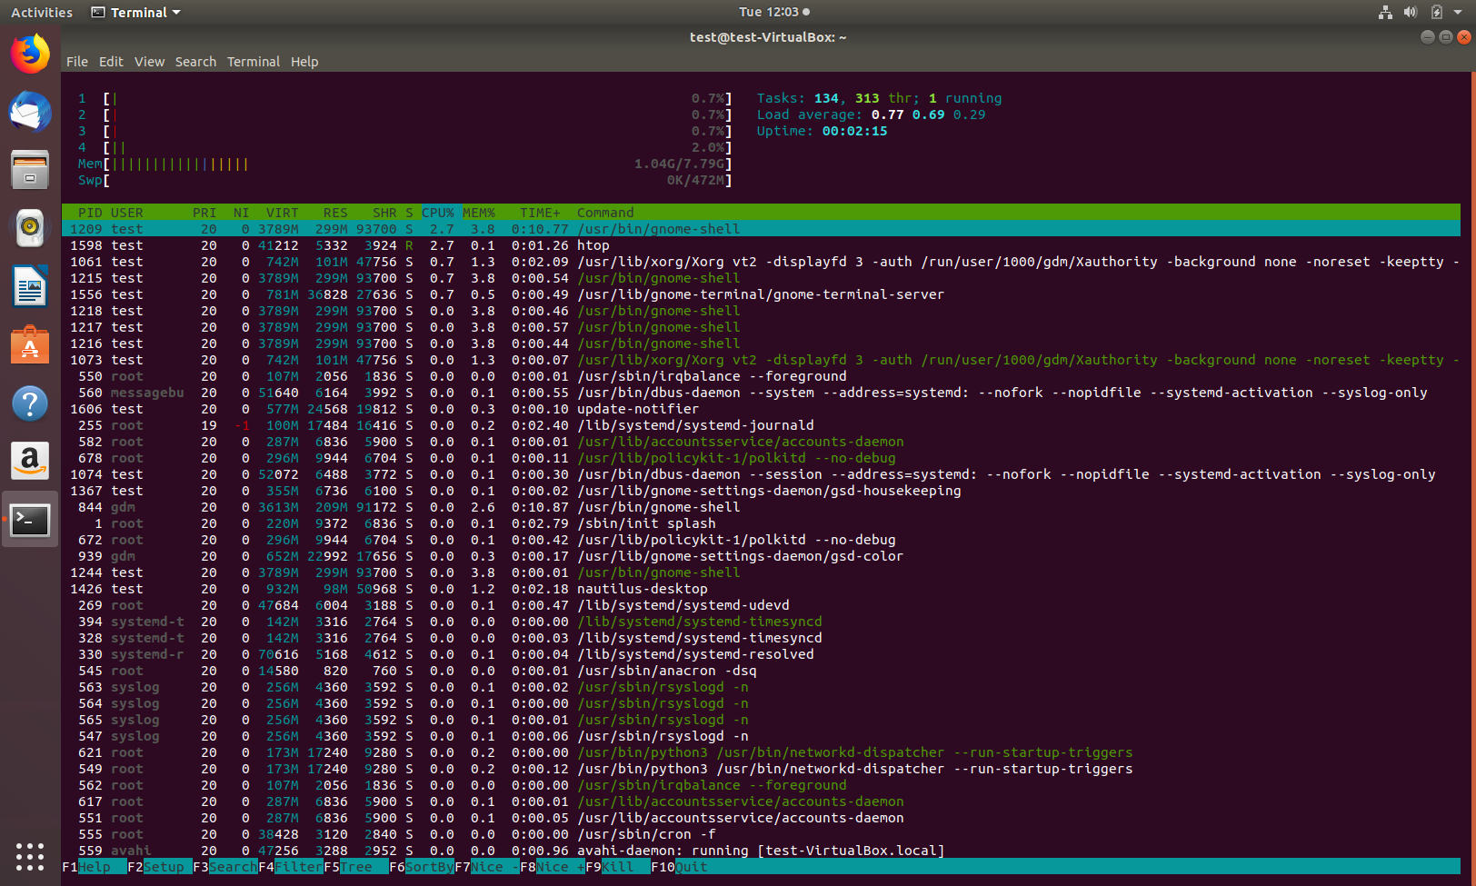Open Rhythmbox music player icon
Viewport: 1476px width, 886px height.
tap(30, 228)
